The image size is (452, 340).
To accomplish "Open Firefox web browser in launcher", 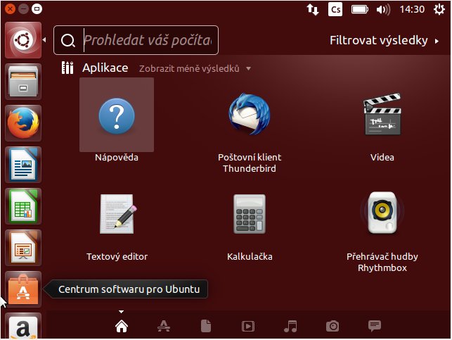I will (x=23, y=123).
